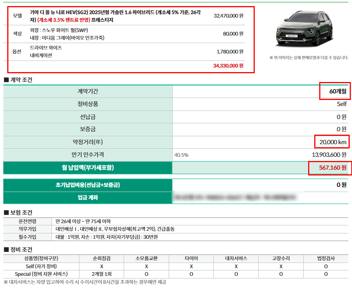This screenshot has width=352, height=288.
Task: Select the 2개월 1회 cell
Action: coord(101,274)
